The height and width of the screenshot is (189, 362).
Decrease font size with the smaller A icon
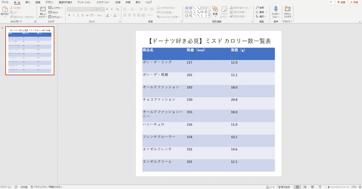click(x=112, y=9)
